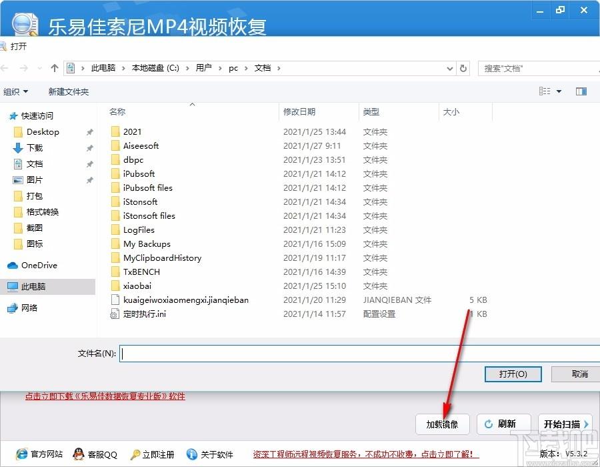
Task: Change view layout icon
Action: coord(545,91)
